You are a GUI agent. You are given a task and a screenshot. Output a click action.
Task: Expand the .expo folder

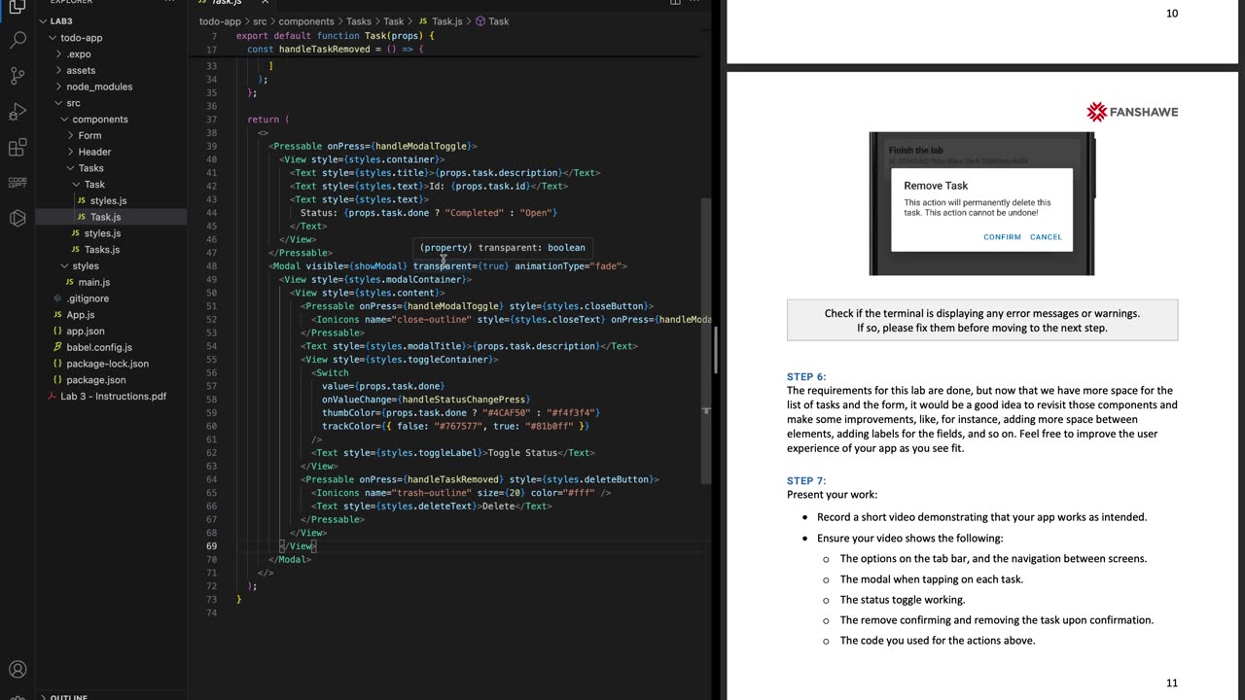coord(58,54)
